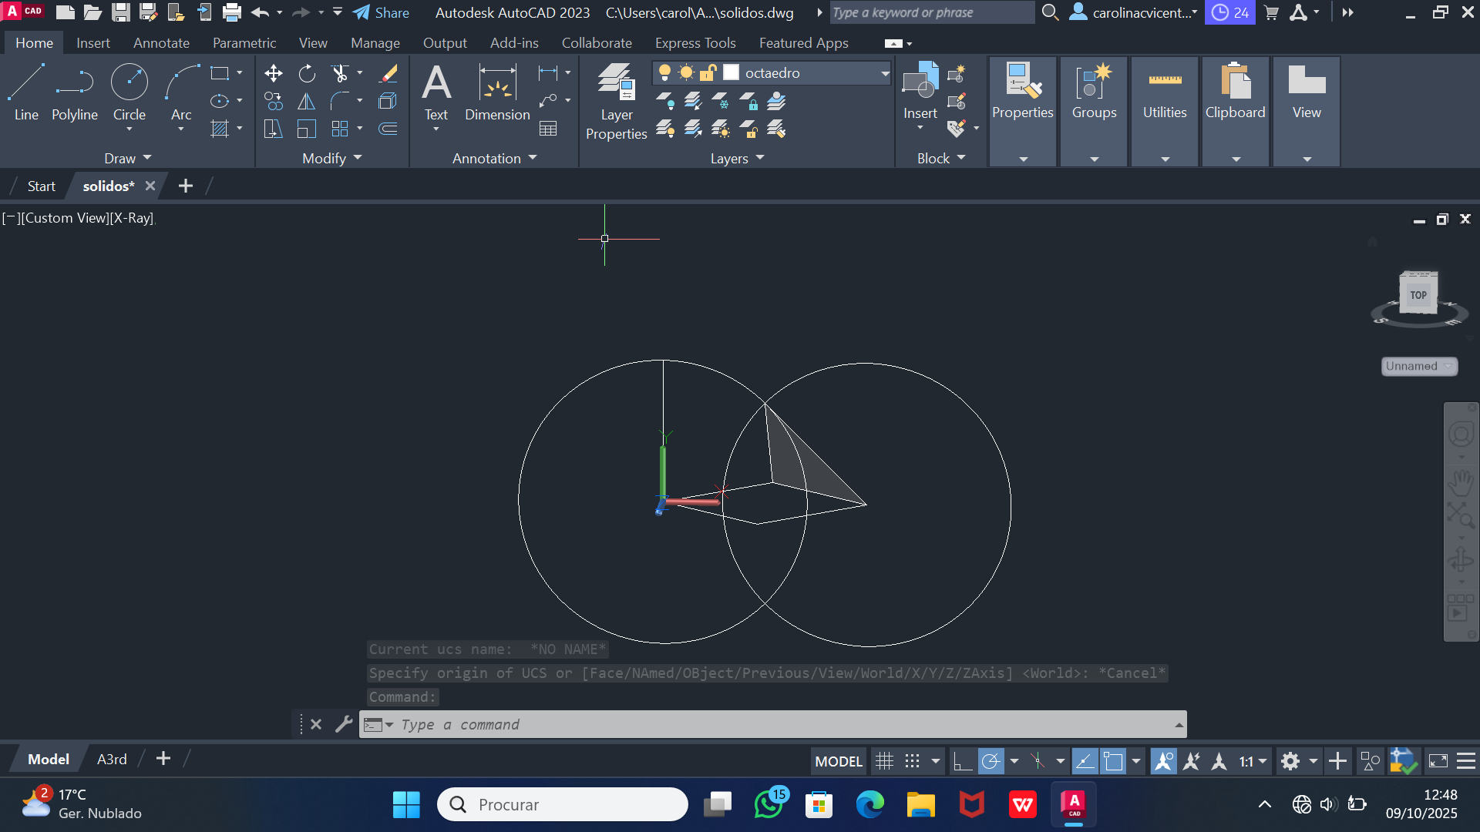Toggle Polar Tracking in status bar

[x=991, y=762]
